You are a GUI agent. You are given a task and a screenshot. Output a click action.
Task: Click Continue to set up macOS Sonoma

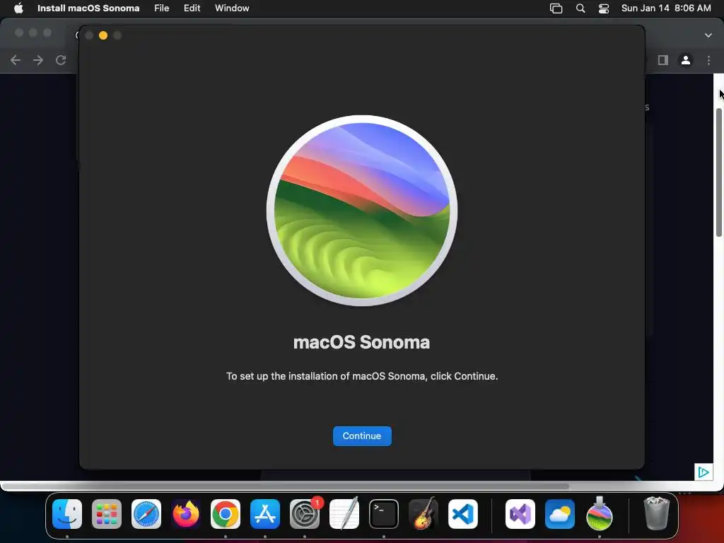pyautogui.click(x=362, y=436)
